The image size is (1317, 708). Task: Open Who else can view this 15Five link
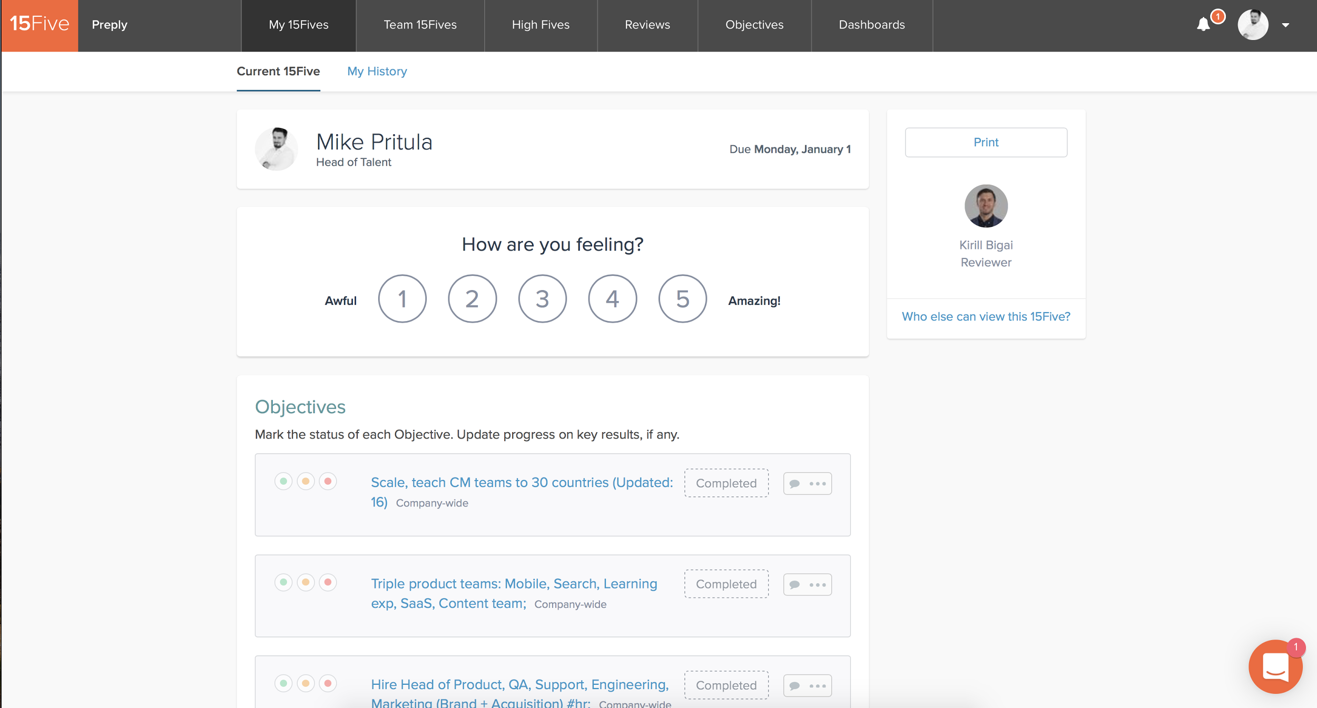(x=986, y=316)
